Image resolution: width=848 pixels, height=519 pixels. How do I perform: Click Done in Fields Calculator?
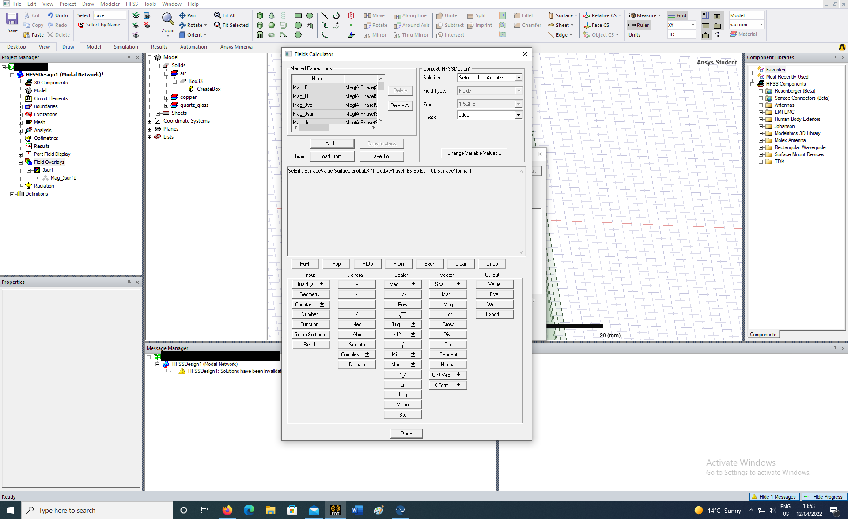(x=406, y=433)
